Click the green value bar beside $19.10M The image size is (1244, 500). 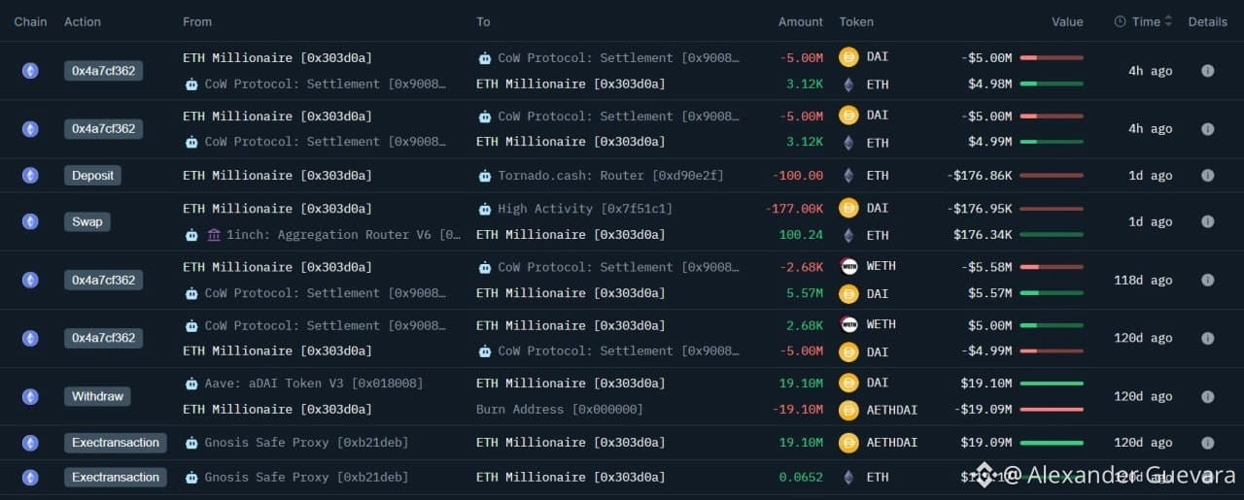point(1052,383)
